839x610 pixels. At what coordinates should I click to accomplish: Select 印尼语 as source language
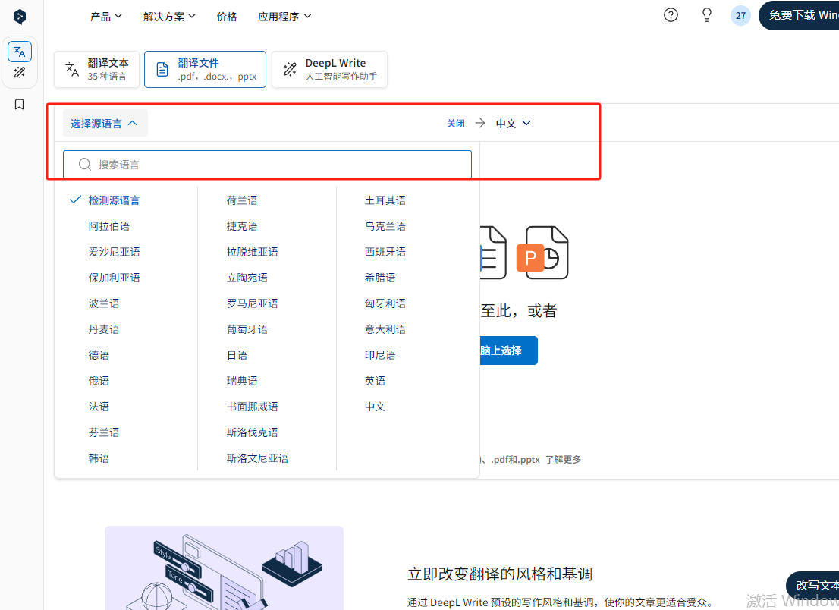(380, 355)
